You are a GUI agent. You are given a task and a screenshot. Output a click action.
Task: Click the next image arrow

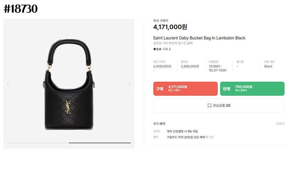click(129, 84)
